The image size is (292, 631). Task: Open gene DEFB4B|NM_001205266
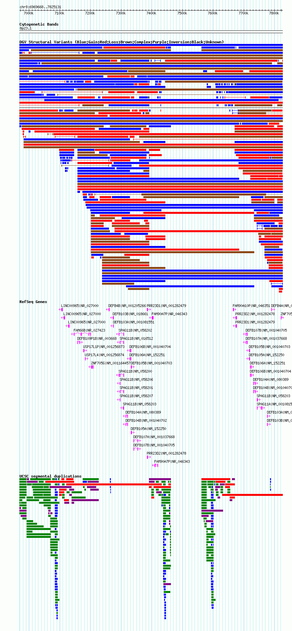(127, 306)
